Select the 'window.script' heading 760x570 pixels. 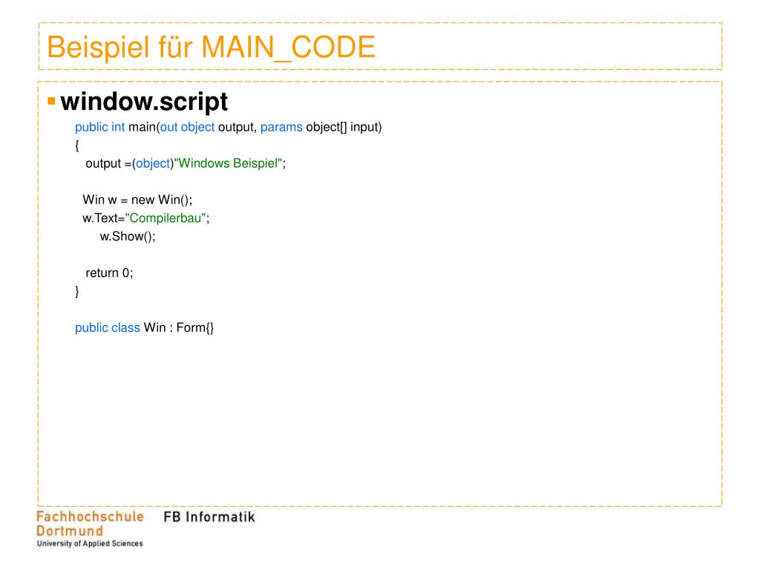click(x=144, y=102)
